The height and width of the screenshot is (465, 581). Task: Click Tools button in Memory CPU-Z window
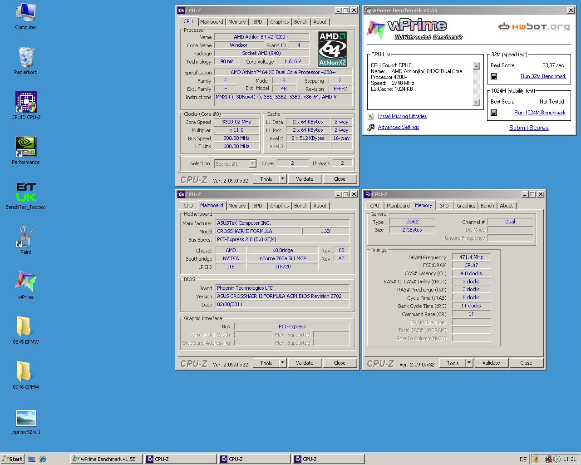(453, 363)
